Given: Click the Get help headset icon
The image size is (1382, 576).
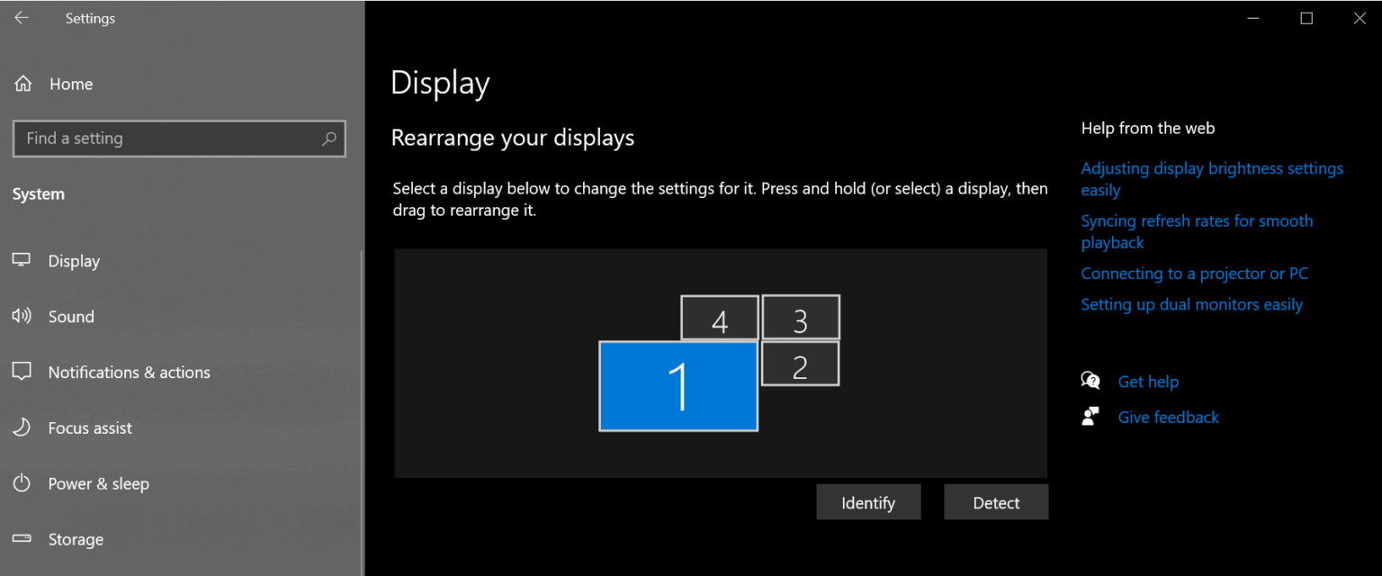Looking at the screenshot, I should tap(1090, 381).
